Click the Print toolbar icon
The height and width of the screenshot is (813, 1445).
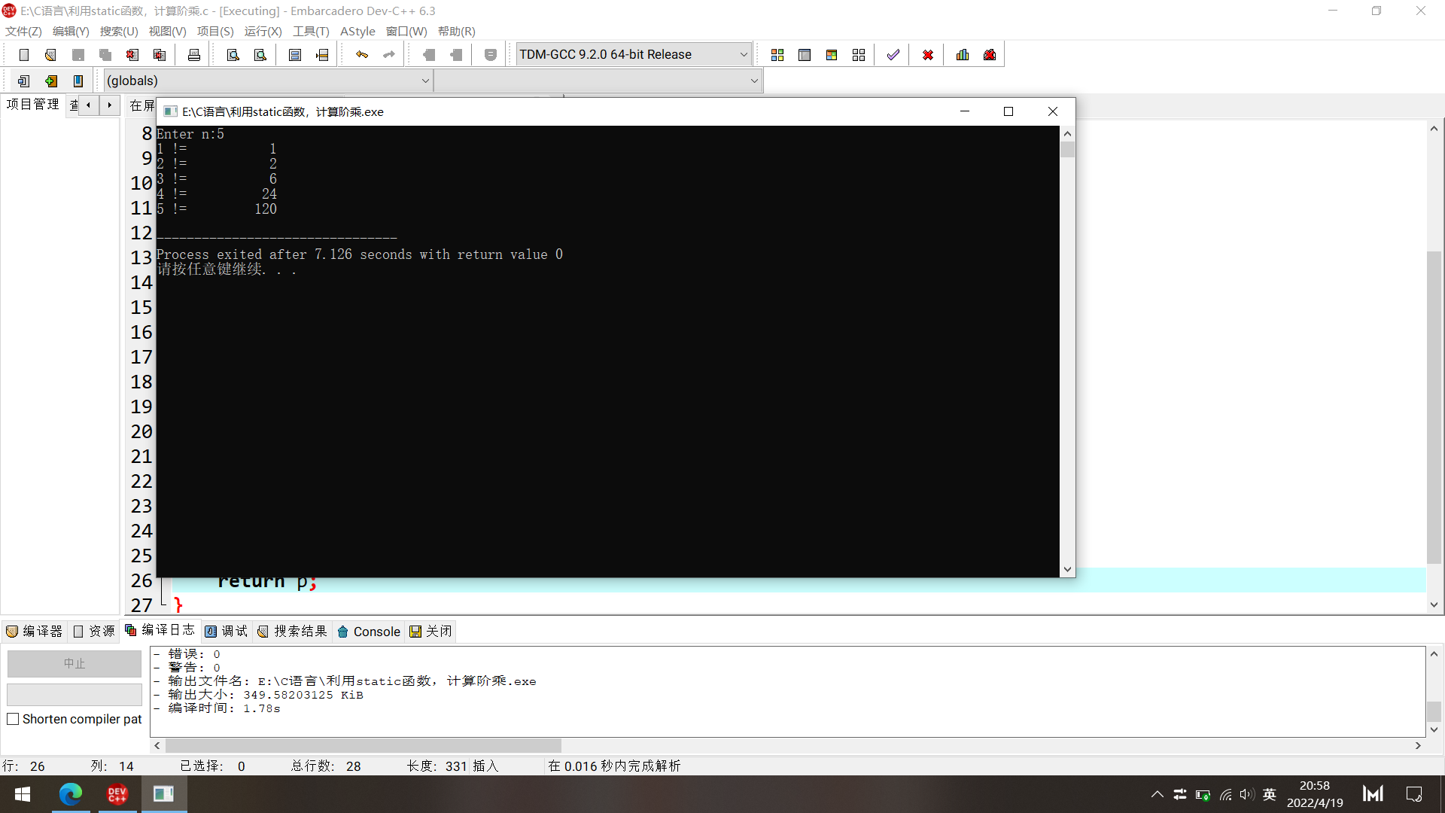194,55
